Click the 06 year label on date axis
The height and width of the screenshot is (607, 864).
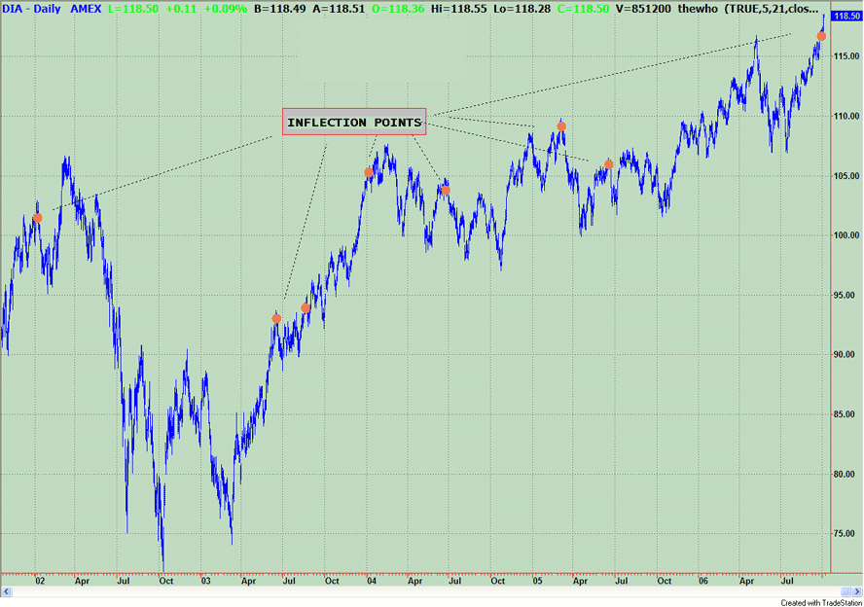(703, 581)
